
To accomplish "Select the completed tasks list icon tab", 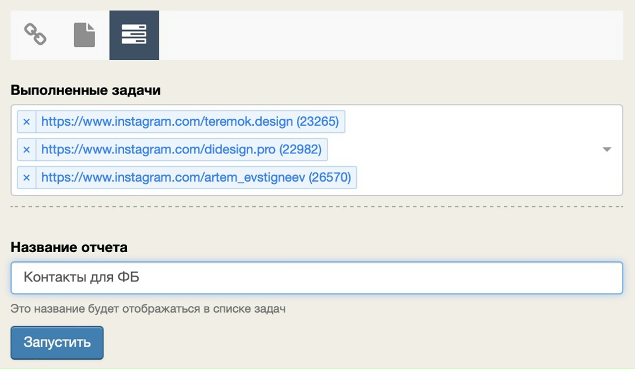I will (x=134, y=35).
